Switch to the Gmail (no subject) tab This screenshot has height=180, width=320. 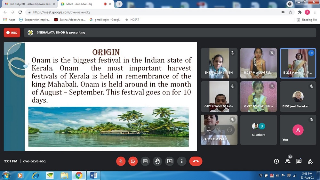coord(28,4)
